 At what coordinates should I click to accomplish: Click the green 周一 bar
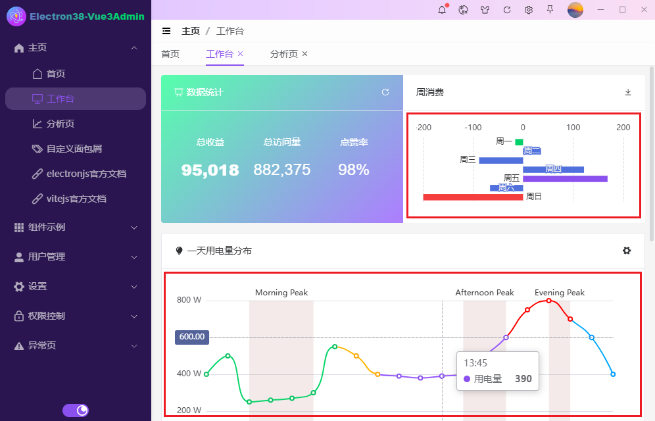[x=520, y=142]
